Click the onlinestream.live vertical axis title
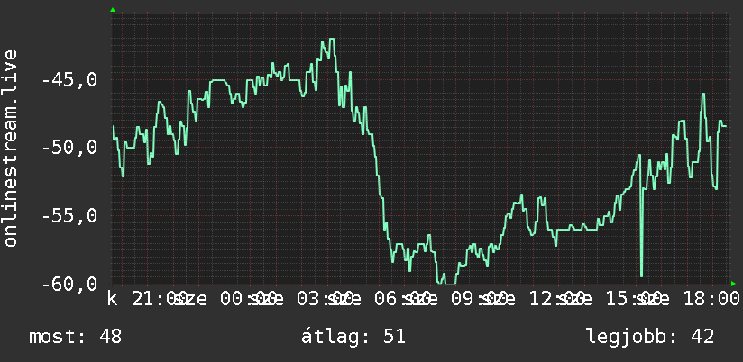743x362 pixels. pyautogui.click(x=11, y=148)
